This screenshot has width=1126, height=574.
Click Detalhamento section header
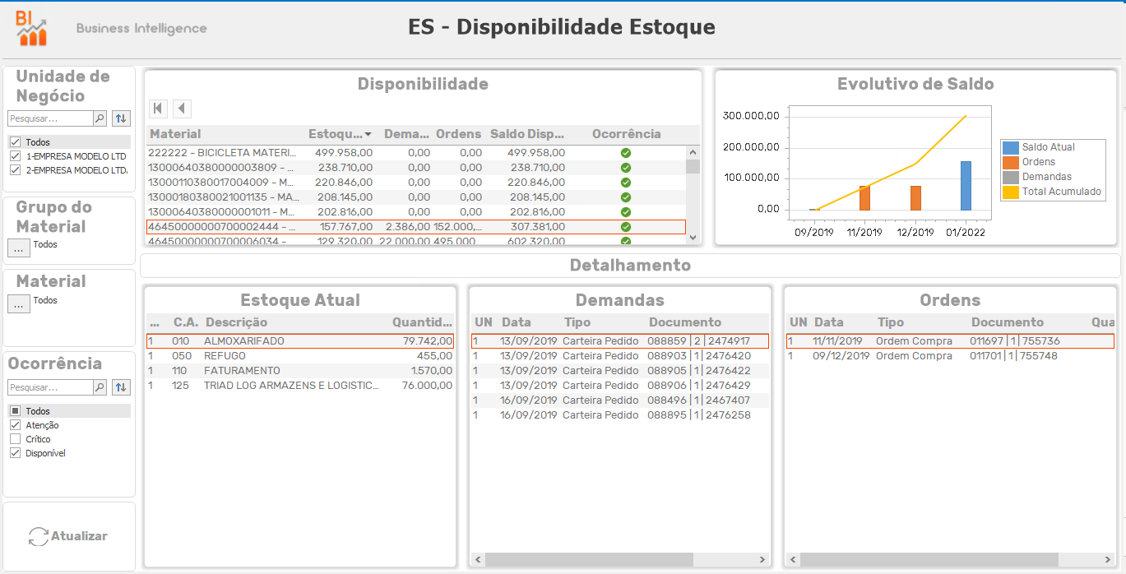point(630,266)
